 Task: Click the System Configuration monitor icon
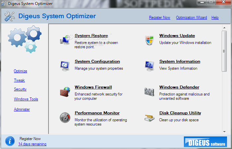click(x=65, y=66)
